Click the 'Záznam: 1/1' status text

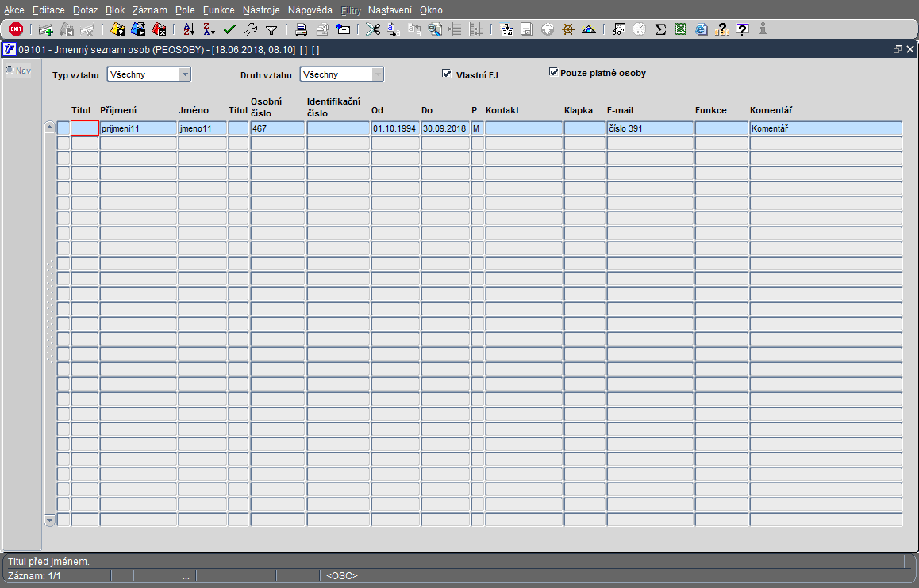[34, 575]
